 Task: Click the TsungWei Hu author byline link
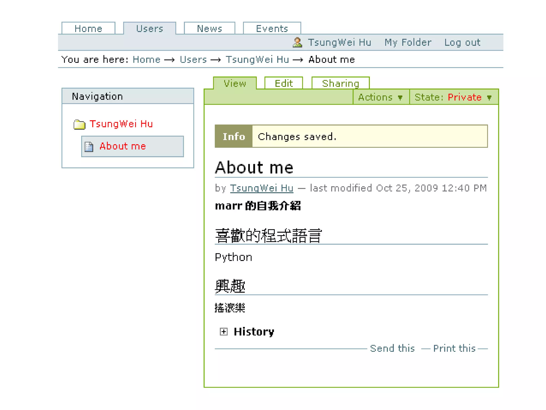click(x=261, y=188)
